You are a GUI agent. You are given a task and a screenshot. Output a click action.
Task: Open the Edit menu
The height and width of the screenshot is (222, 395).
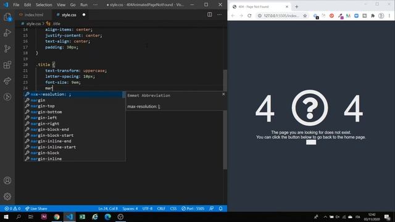point(27,5)
